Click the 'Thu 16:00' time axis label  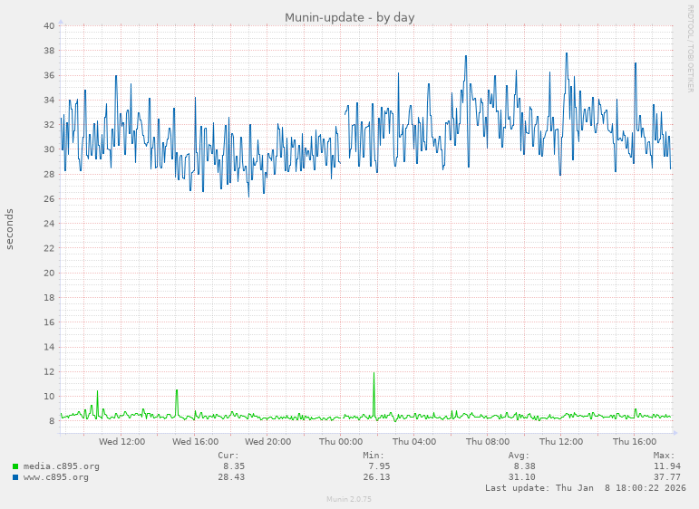click(635, 442)
